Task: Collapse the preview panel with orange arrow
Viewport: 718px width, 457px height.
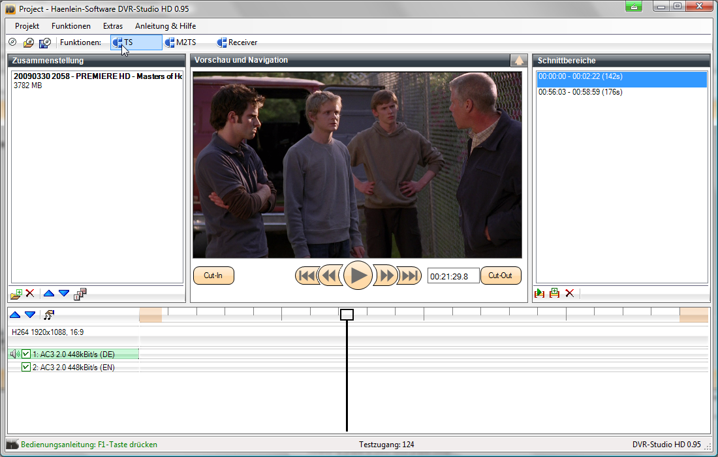Action: [519, 61]
